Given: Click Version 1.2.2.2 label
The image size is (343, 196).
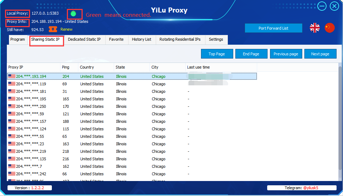Looking at the screenshot, I should point(30,188).
